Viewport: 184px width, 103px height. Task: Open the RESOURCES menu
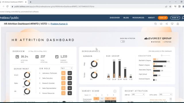click(x=138, y=18)
